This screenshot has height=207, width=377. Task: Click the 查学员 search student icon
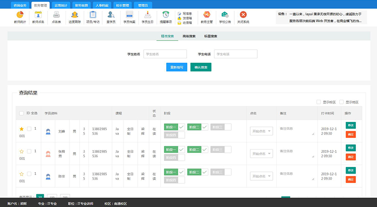(110, 15)
